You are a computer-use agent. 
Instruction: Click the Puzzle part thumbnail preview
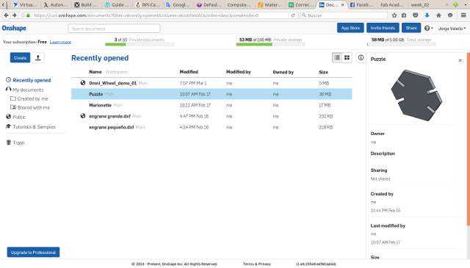(416, 95)
